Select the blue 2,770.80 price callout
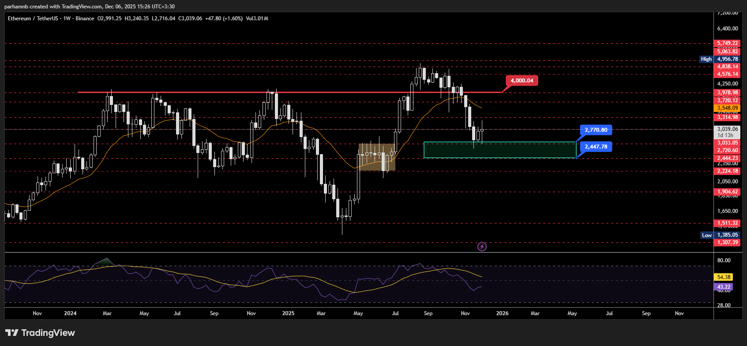The image size is (747, 346). pos(596,130)
